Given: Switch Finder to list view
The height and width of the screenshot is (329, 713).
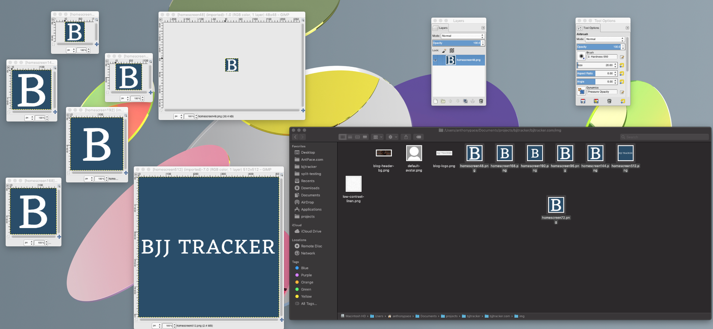Looking at the screenshot, I should (350, 137).
